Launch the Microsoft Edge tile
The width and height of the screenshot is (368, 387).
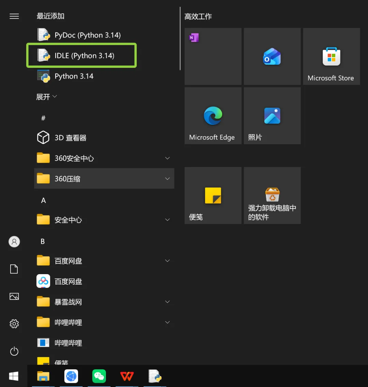213,116
